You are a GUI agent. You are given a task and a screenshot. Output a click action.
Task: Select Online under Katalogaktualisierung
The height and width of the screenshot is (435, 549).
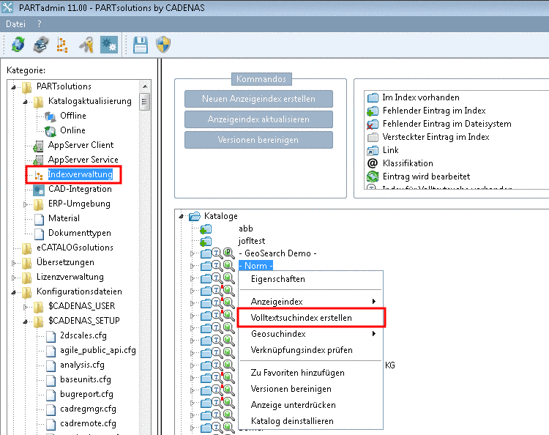click(x=72, y=130)
